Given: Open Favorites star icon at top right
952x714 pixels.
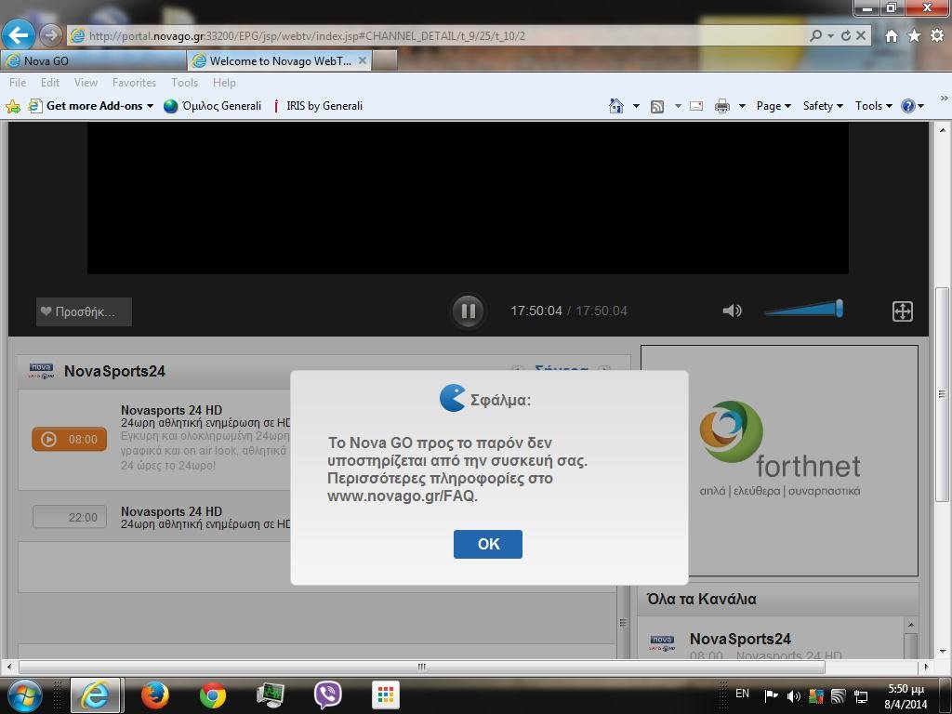Looking at the screenshot, I should [914, 35].
